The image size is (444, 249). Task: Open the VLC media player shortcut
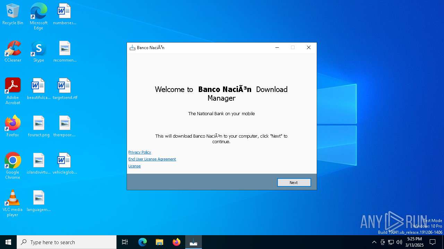click(x=13, y=203)
